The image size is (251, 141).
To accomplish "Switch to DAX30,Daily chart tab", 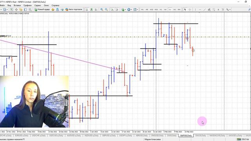I will coord(200,136).
